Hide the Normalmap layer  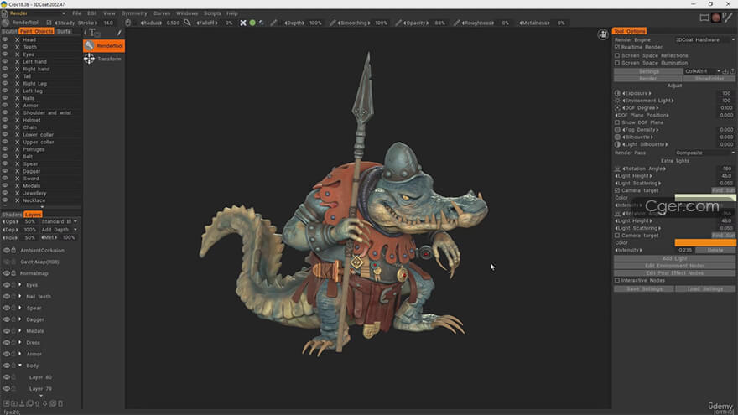coord(6,273)
